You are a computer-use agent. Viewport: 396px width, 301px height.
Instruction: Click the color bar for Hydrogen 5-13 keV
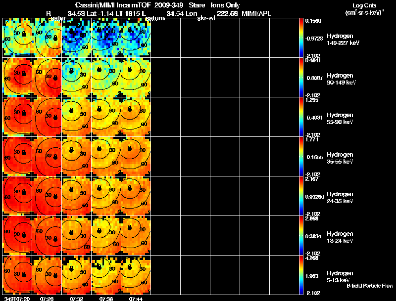301,275
